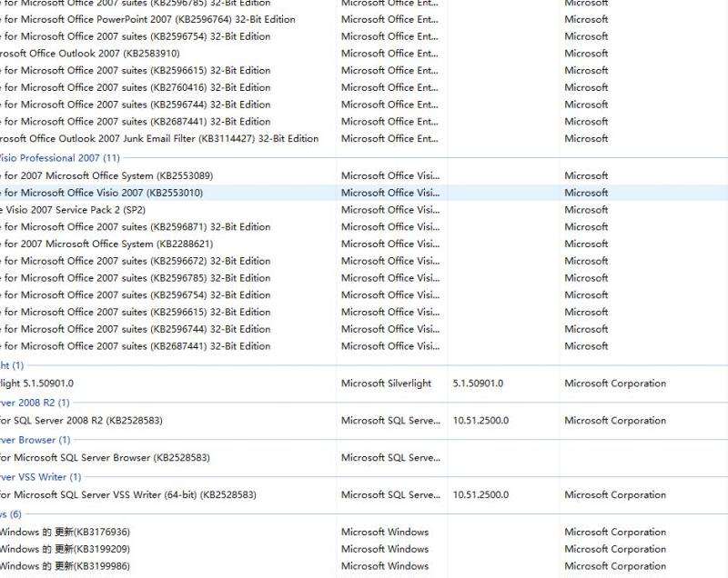Collapse the VSS Writer (1) group header
Viewport: 728px width, 578px height.
coord(40,477)
